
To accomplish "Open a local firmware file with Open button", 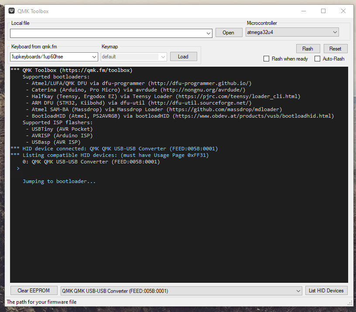I will (229, 32).
